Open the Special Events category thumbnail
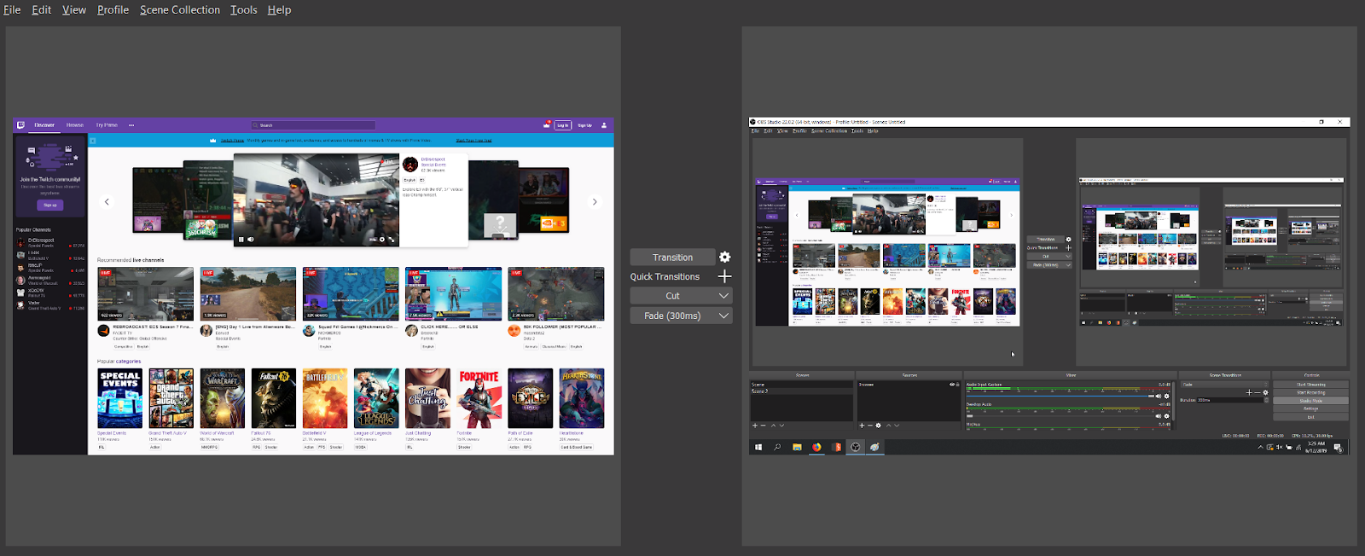Image resolution: width=1365 pixels, height=556 pixels. (120, 398)
